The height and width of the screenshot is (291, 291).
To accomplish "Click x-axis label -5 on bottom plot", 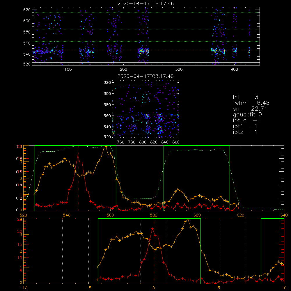I will coord(88,288).
